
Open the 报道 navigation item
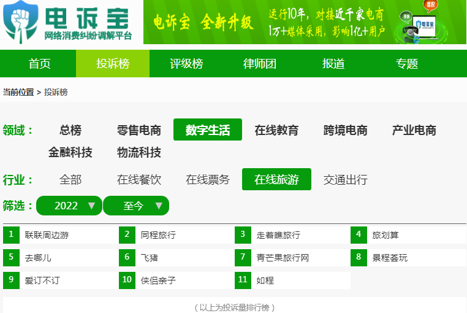[333, 64]
